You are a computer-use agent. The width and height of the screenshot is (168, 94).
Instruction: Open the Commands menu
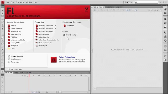pyautogui.click(x=20, y=2)
